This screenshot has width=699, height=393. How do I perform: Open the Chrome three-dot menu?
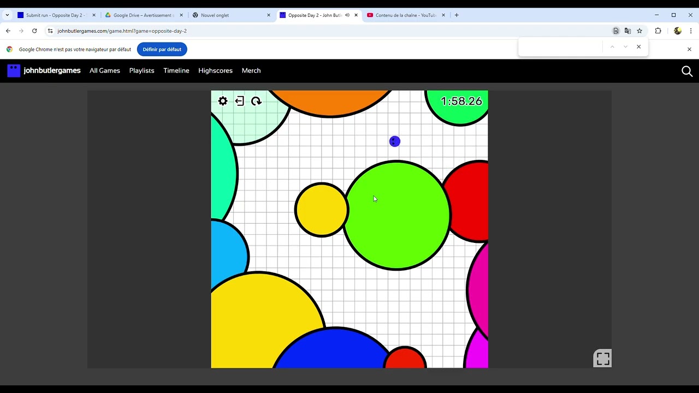[691, 31]
